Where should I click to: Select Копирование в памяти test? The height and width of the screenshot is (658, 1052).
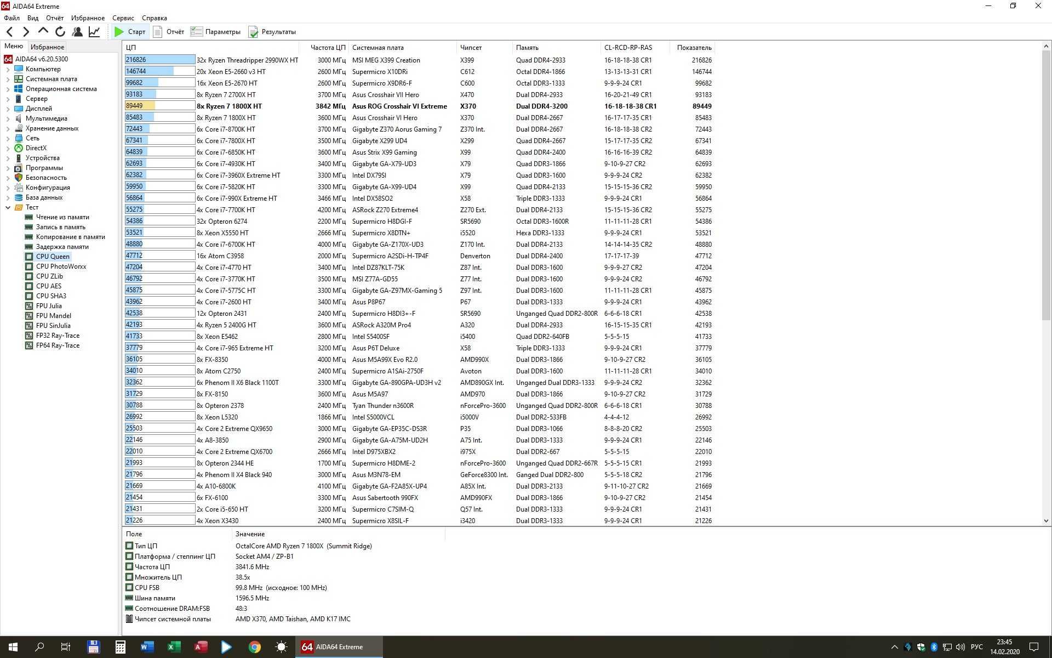(70, 237)
